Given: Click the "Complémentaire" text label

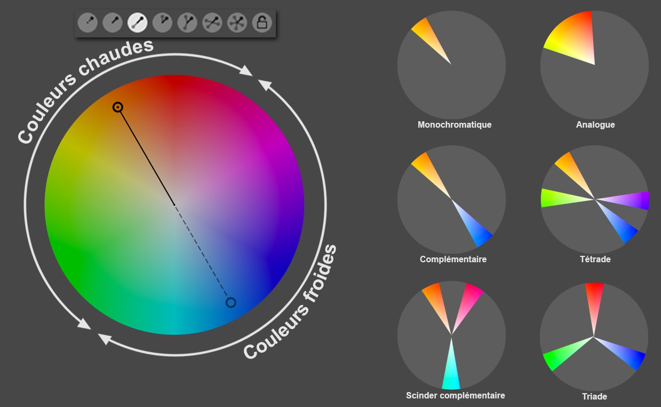Looking at the screenshot, I should (x=453, y=260).
